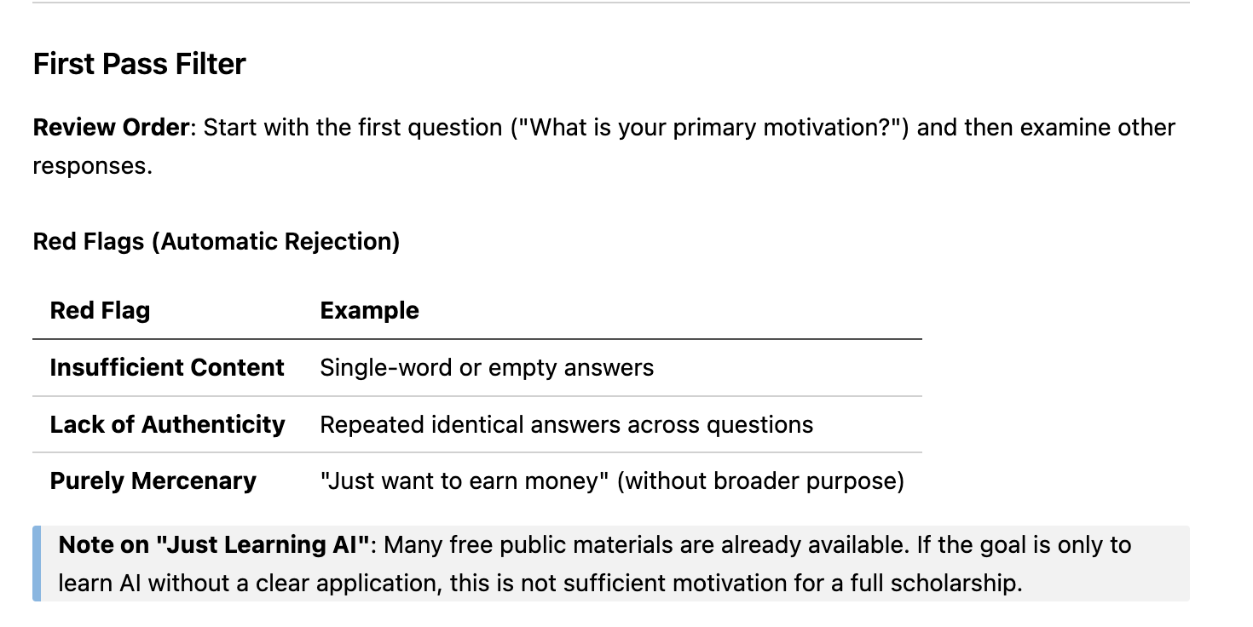
Task: Click the Single-word or empty answers cell
Action: tap(487, 367)
